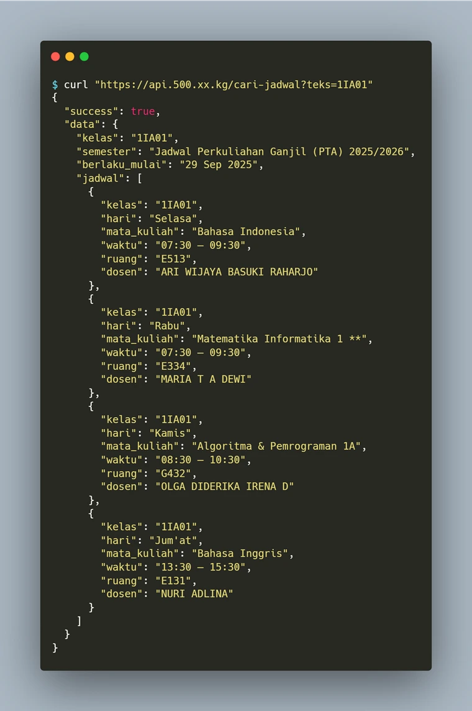Click Algoritma & Pemrograman 1A text

(276, 447)
